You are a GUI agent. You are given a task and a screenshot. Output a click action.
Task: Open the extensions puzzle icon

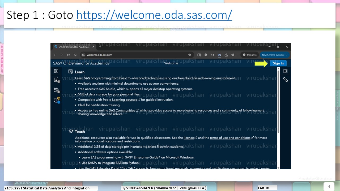pos(233,55)
